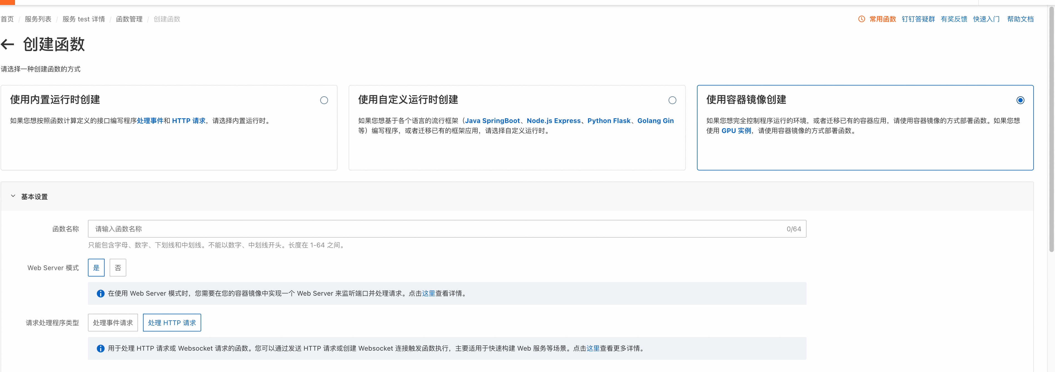Click 使用内置运行时创建 card title
This screenshot has width=1055, height=372.
point(55,100)
